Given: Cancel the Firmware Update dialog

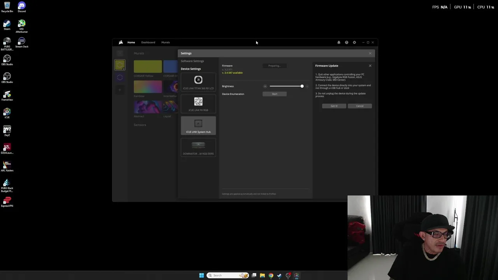Looking at the screenshot, I should click(360, 106).
